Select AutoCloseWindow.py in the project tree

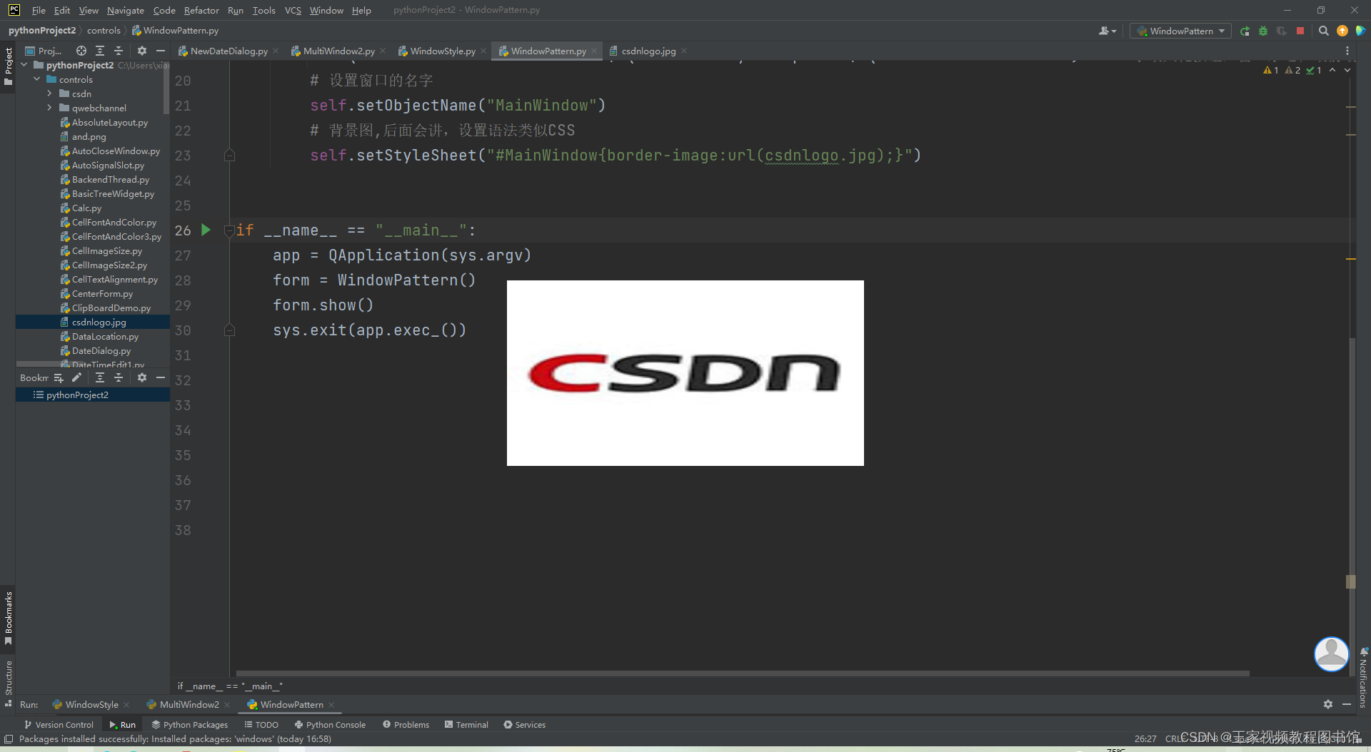coord(116,151)
